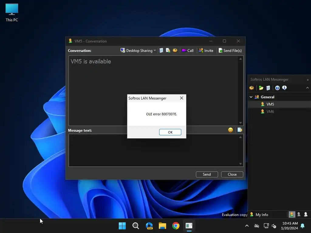The image size is (311, 233).
Task: Open settings gear in Softros main panel
Action: click(252, 88)
